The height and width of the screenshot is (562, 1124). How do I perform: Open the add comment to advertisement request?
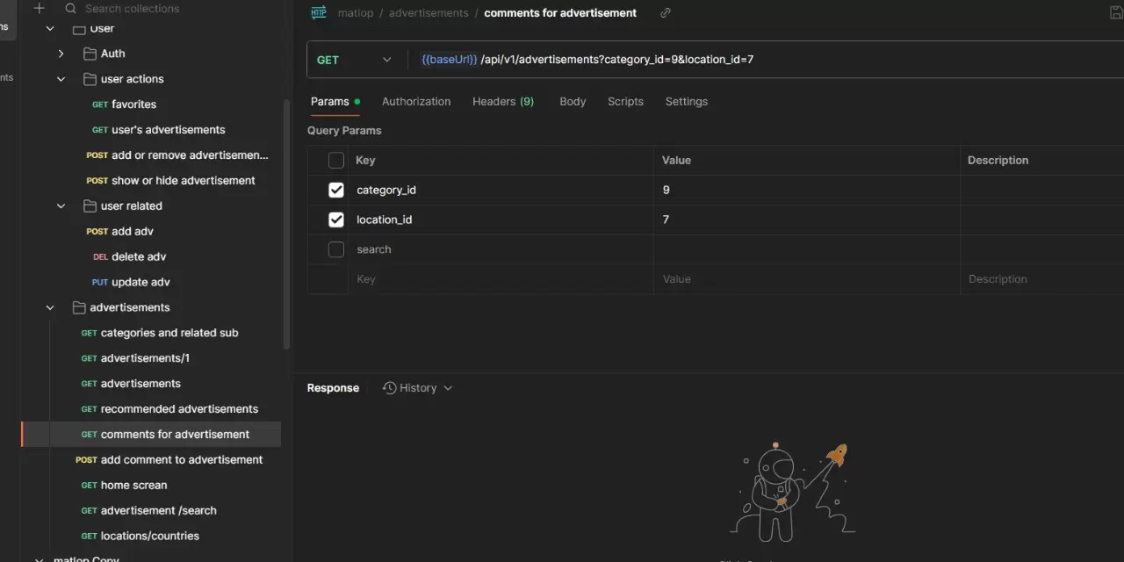tap(181, 460)
